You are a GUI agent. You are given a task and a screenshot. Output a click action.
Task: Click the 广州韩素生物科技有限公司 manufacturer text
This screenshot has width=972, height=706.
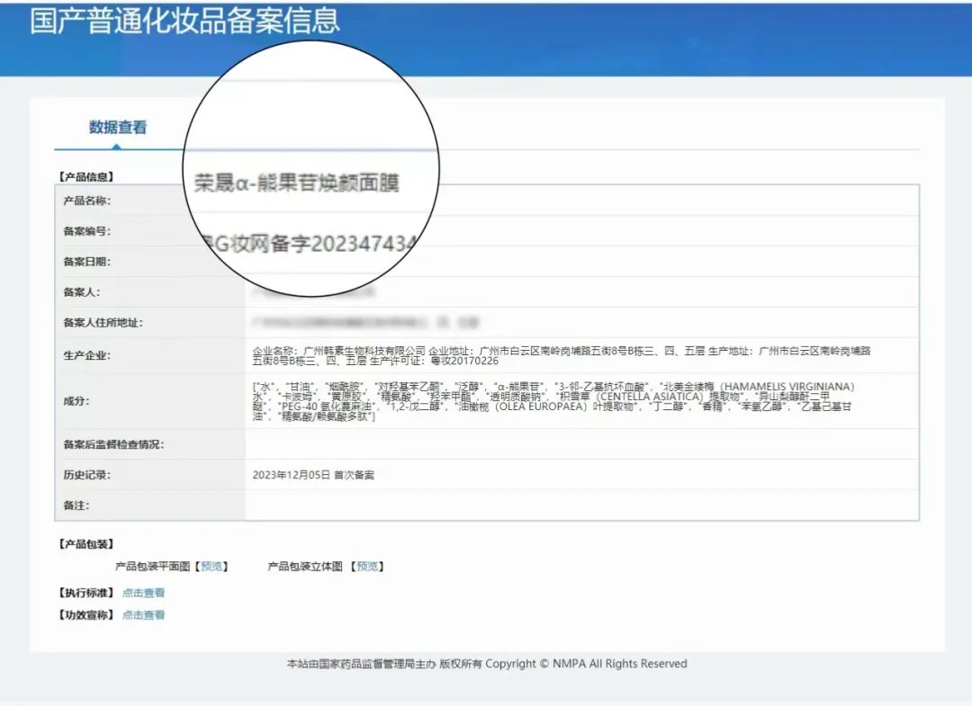364,351
